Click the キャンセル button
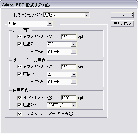The height and width of the screenshot is (134, 138). [122, 23]
